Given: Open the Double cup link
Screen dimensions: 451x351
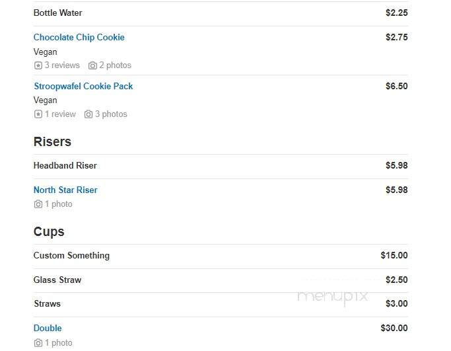Looking at the screenshot, I should [x=48, y=328].
